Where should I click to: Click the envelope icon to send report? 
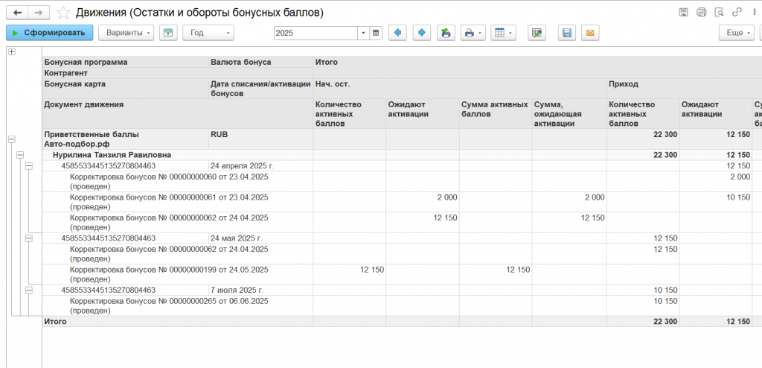point(590,33)
